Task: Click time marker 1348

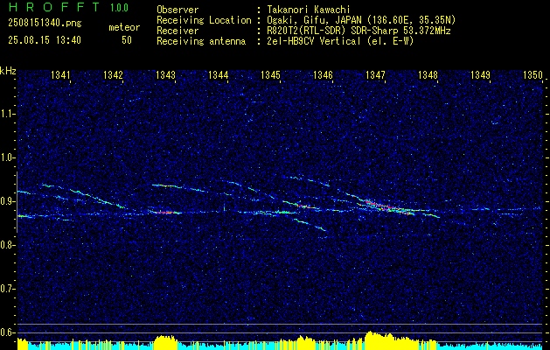Action: [x=428, y=74]
